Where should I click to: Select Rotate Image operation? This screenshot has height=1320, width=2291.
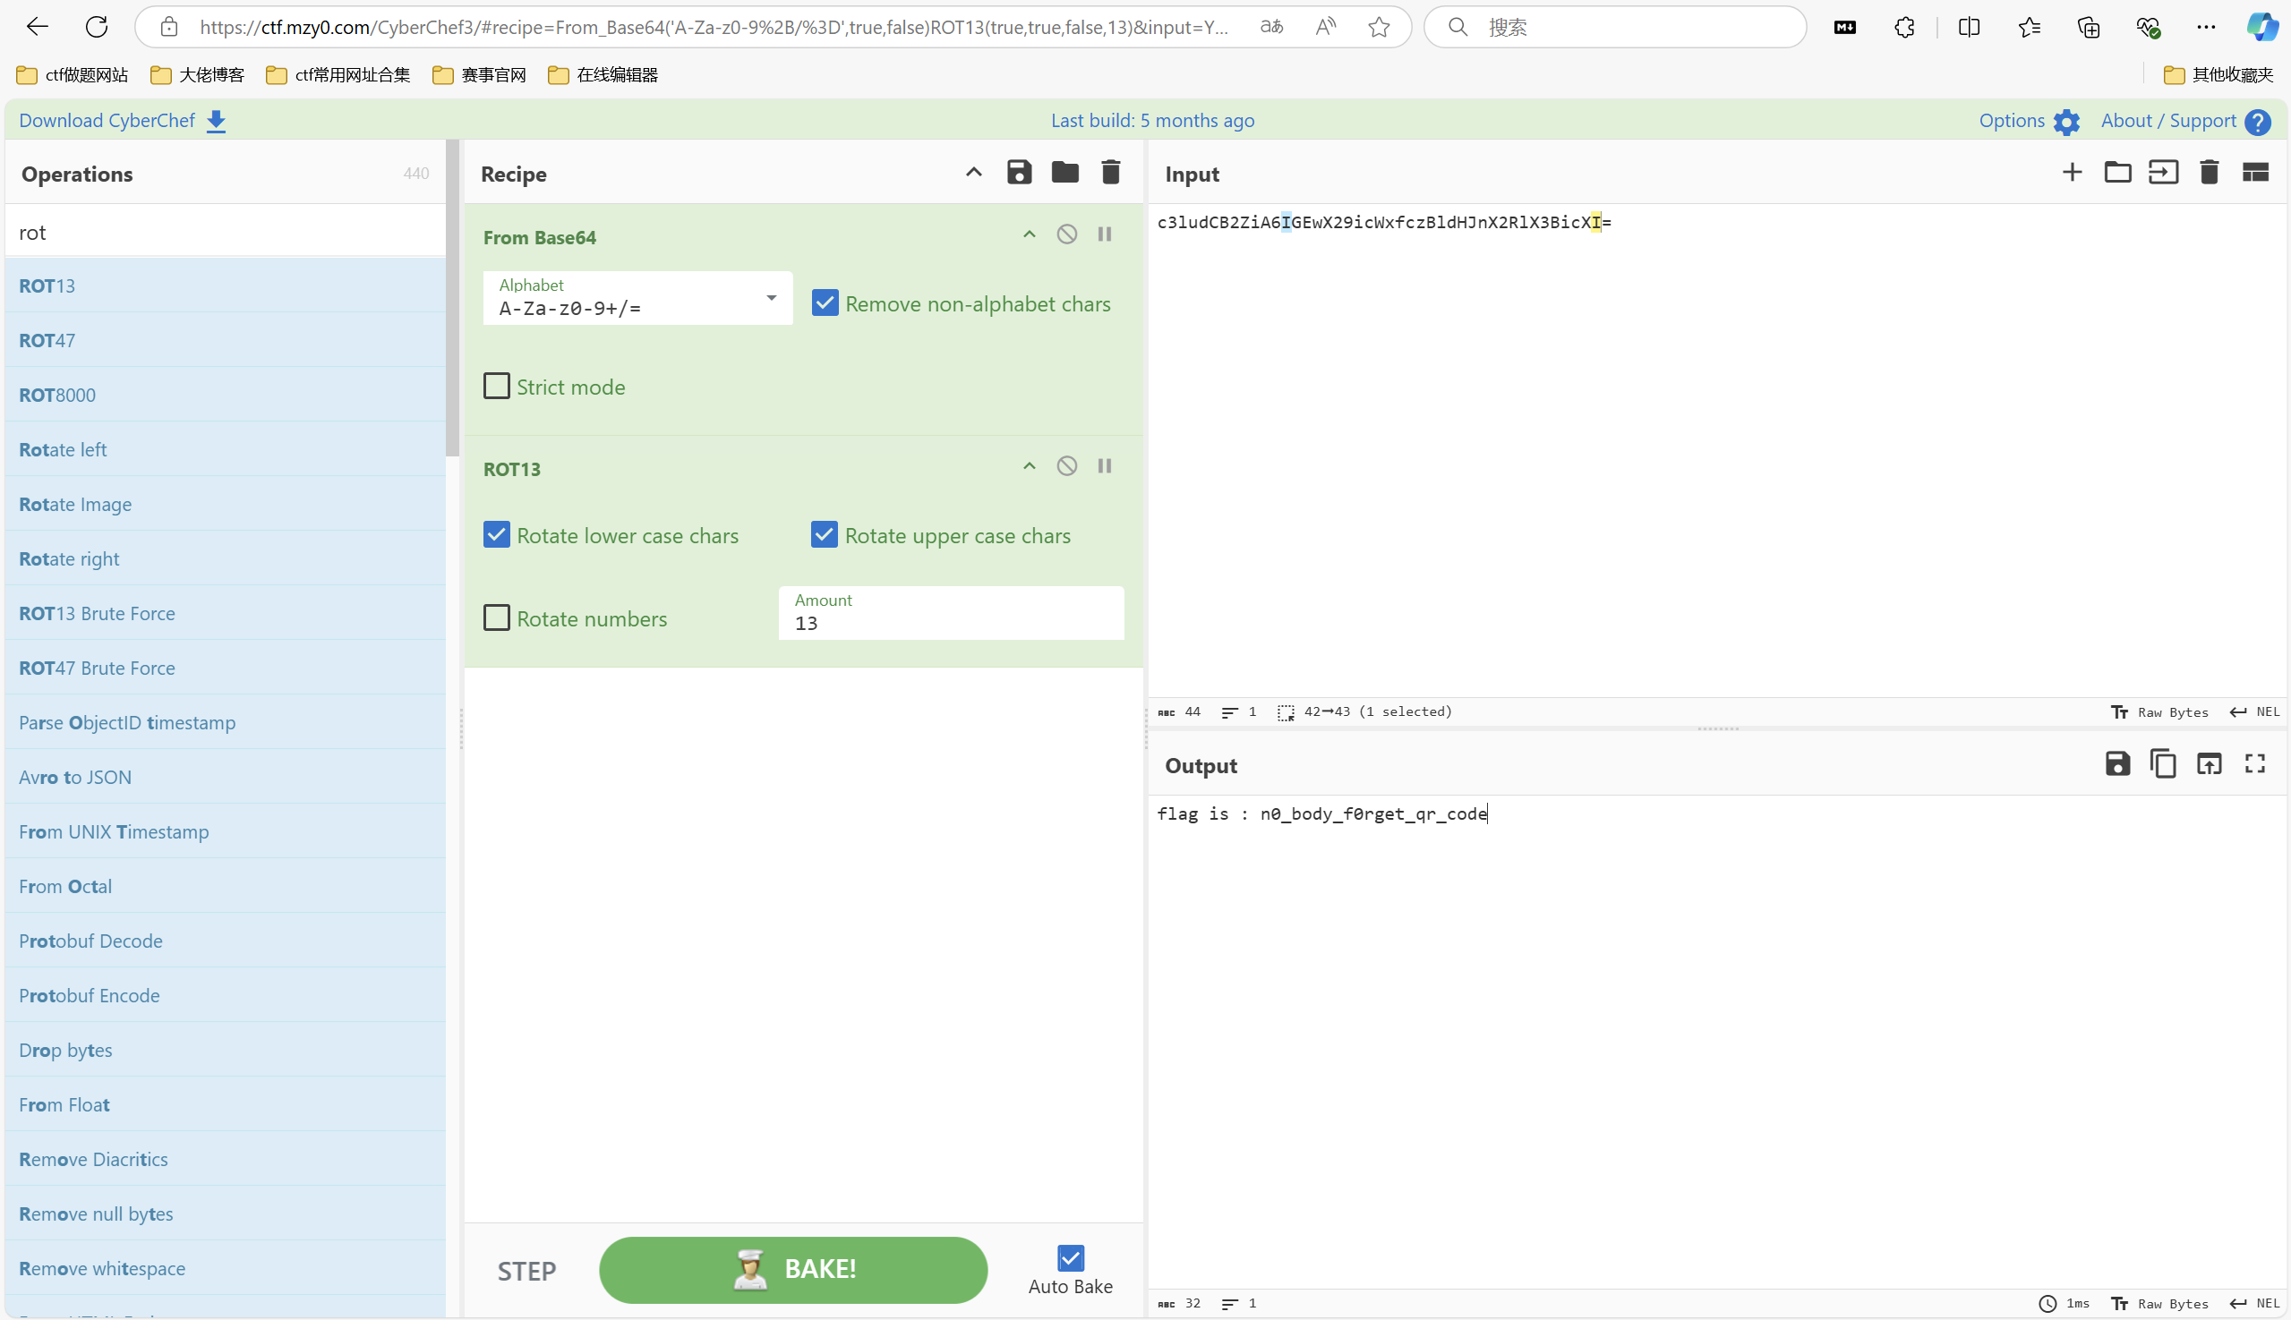click(x=225, y=504)
